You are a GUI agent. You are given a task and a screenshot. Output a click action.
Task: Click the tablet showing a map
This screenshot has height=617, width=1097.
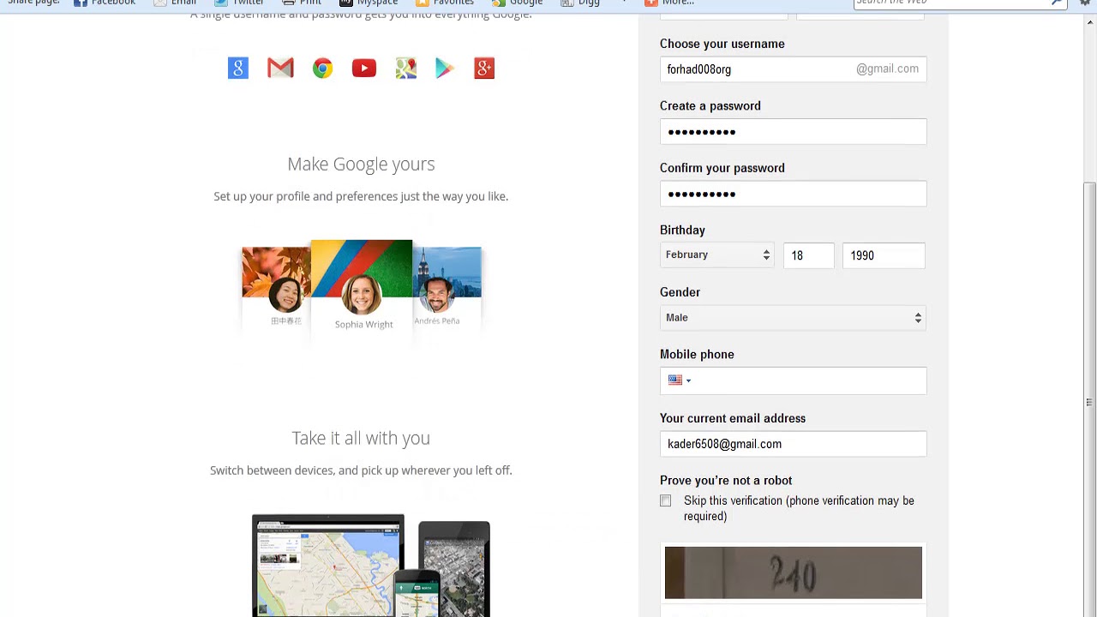pyautogui.click(x=327, y=566)
